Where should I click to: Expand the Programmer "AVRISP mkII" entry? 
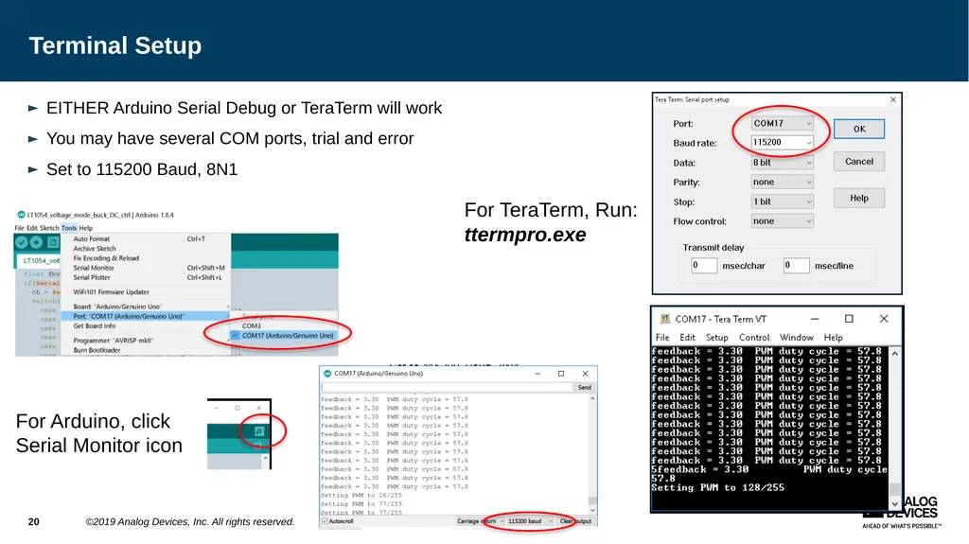tap(146, 341)
